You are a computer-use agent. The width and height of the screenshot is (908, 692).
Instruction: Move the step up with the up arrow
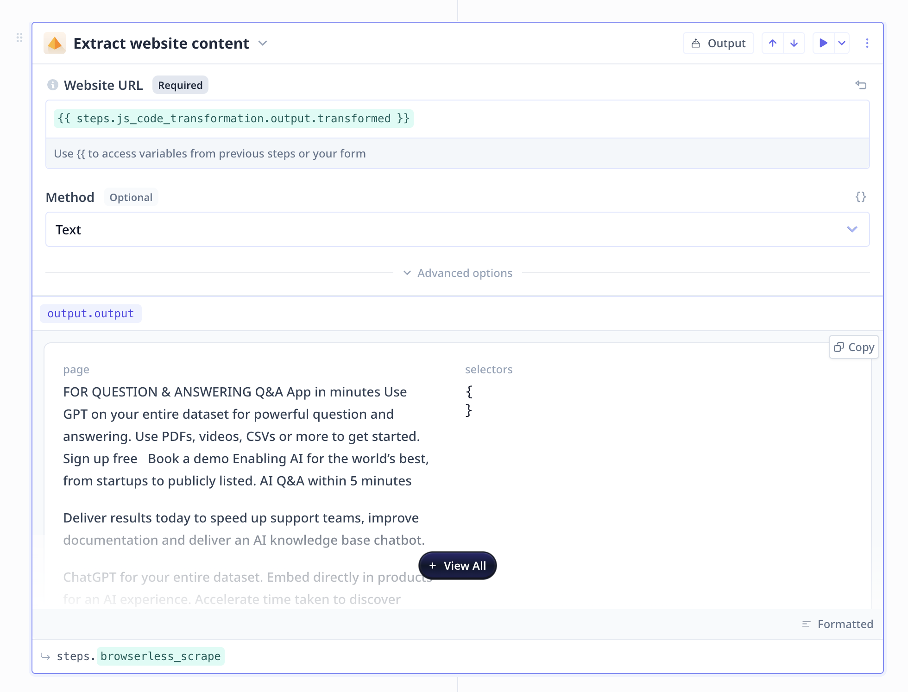coord(772,43)
